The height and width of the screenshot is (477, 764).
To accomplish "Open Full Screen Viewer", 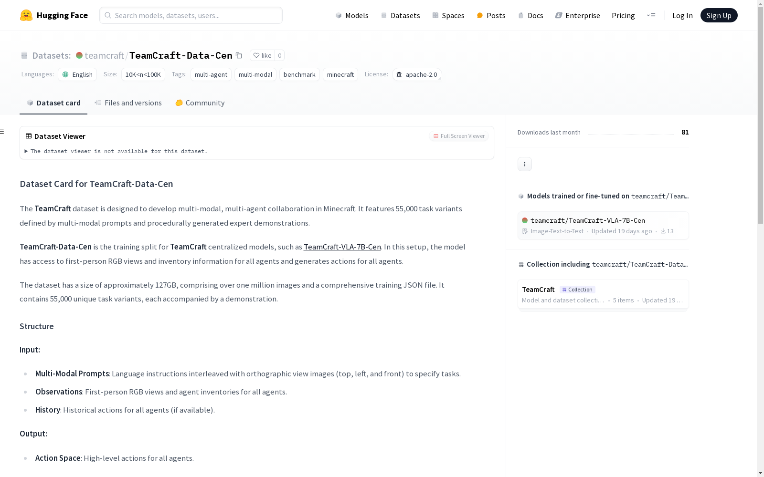I will (x=458, y=136).
